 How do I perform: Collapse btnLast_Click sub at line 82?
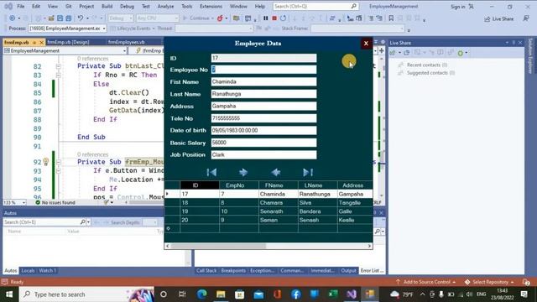pos(58,66)
